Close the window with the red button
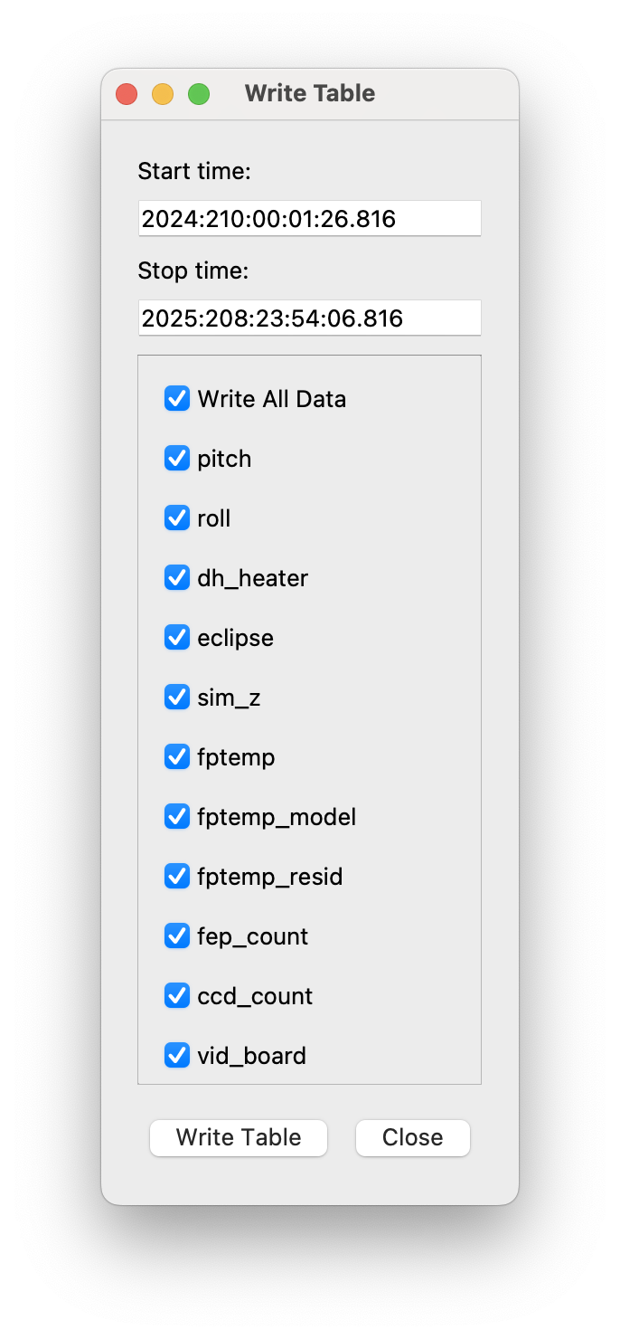Viewport: 620px width, 1339px height. click(127, 94)
